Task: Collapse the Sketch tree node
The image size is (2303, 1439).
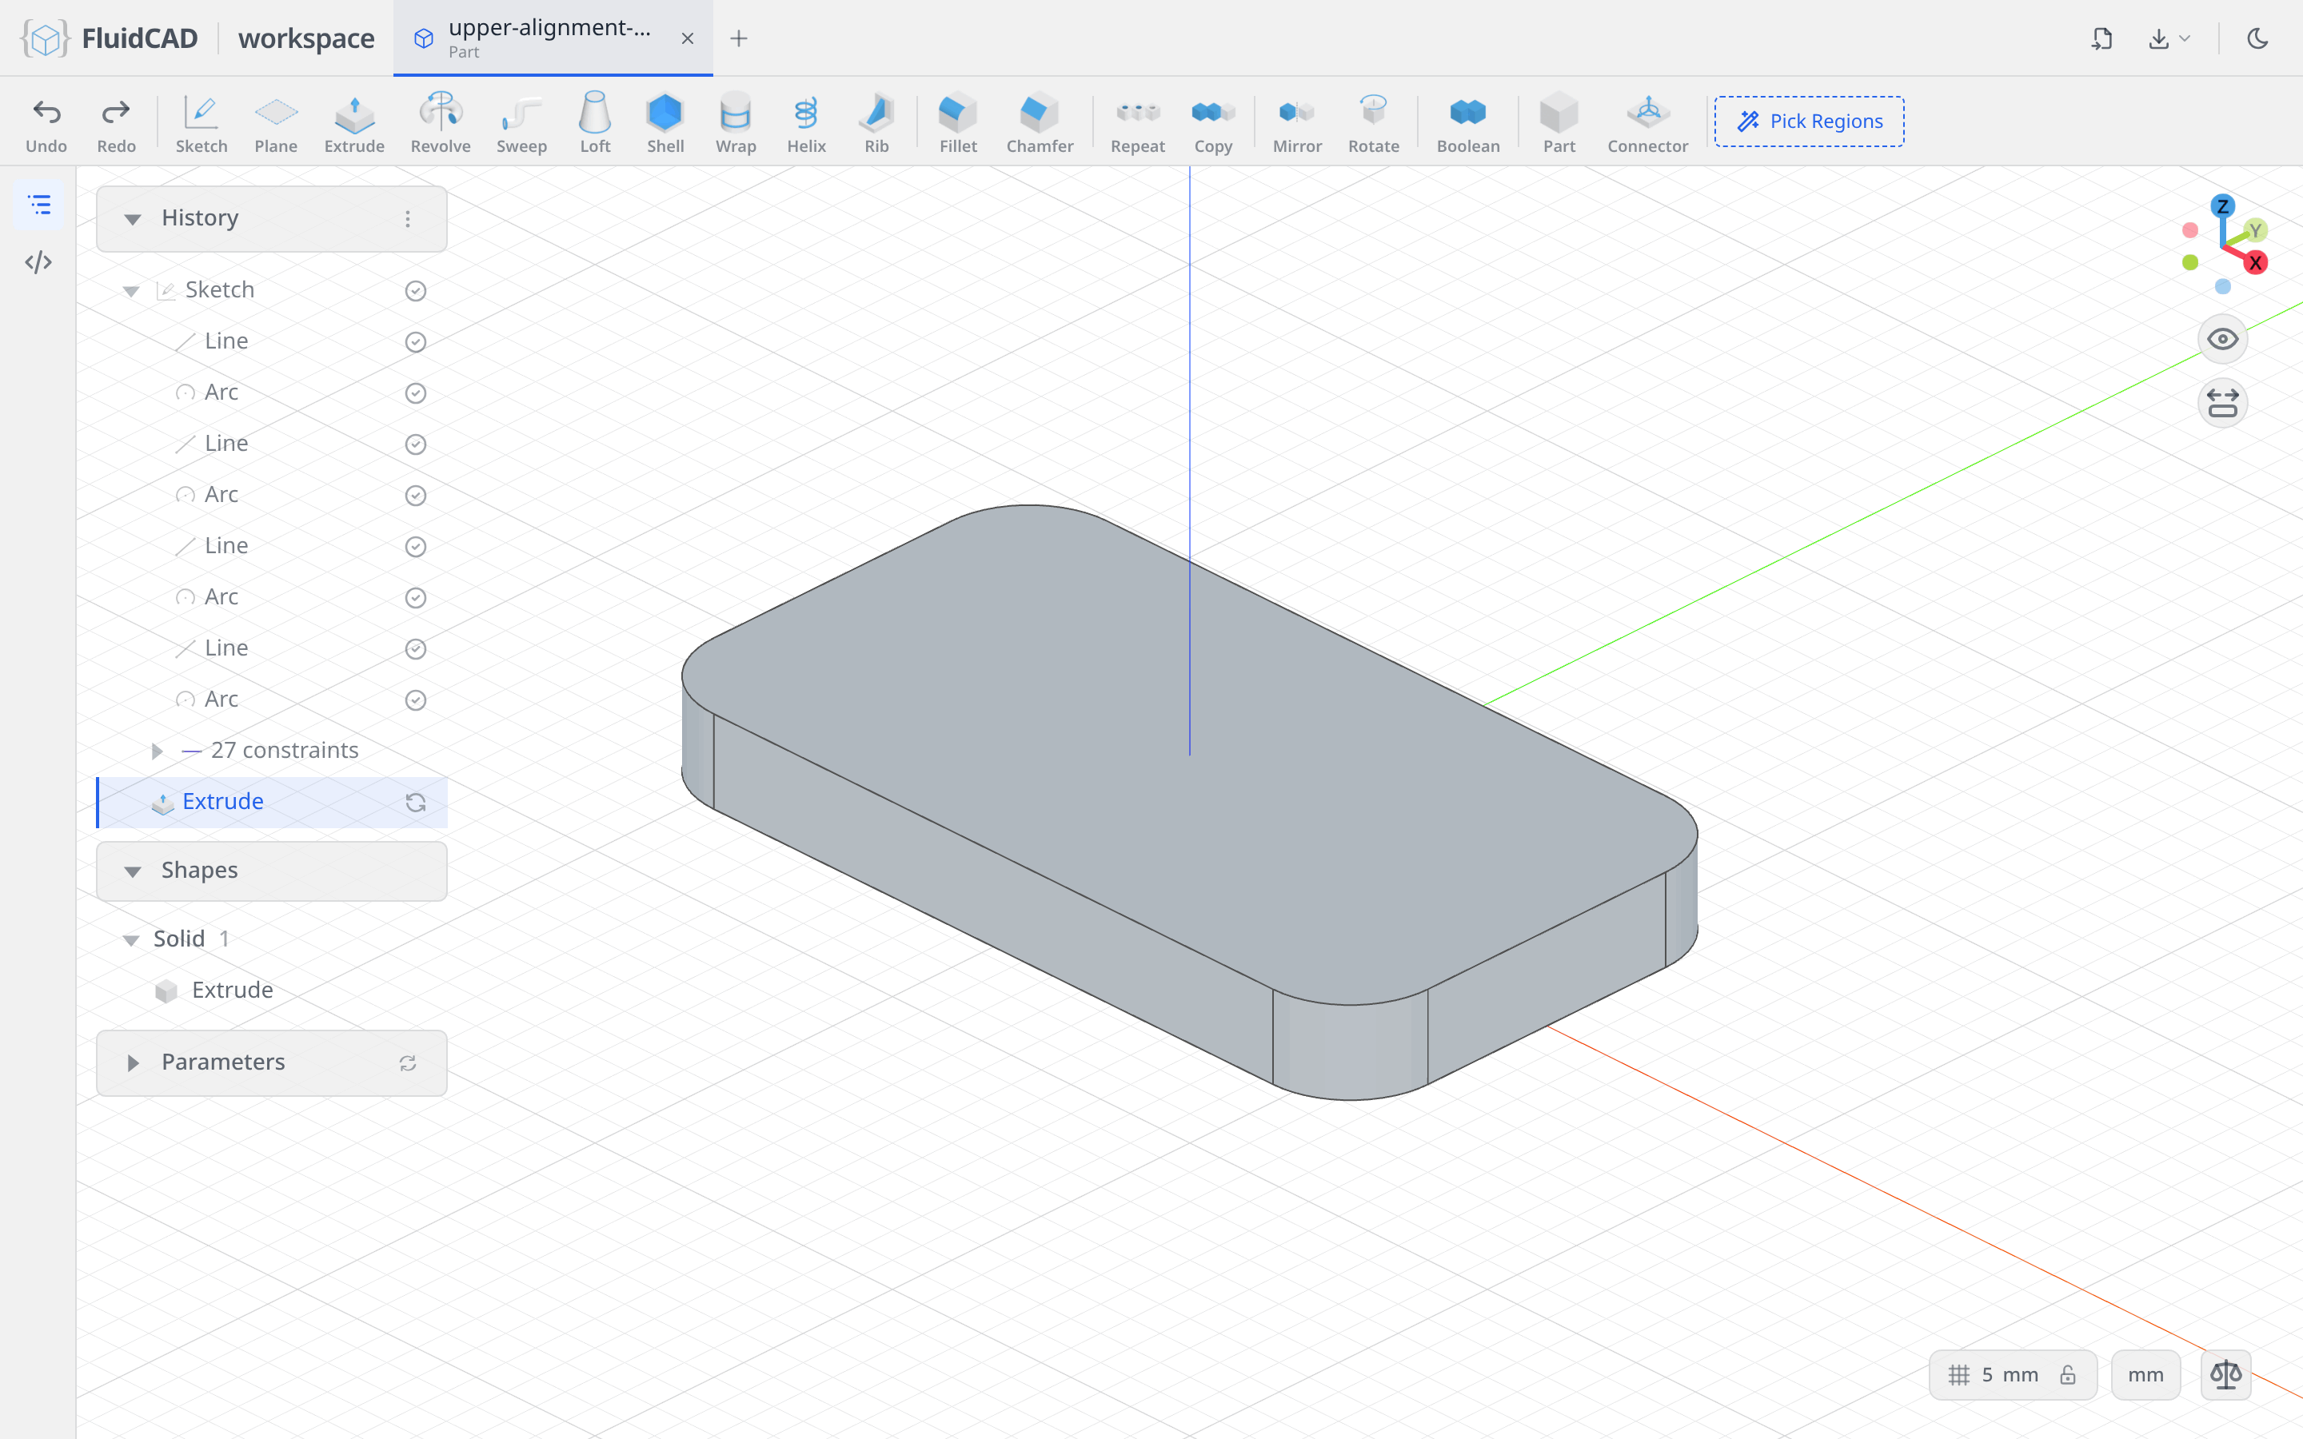Action: (131, 291)
